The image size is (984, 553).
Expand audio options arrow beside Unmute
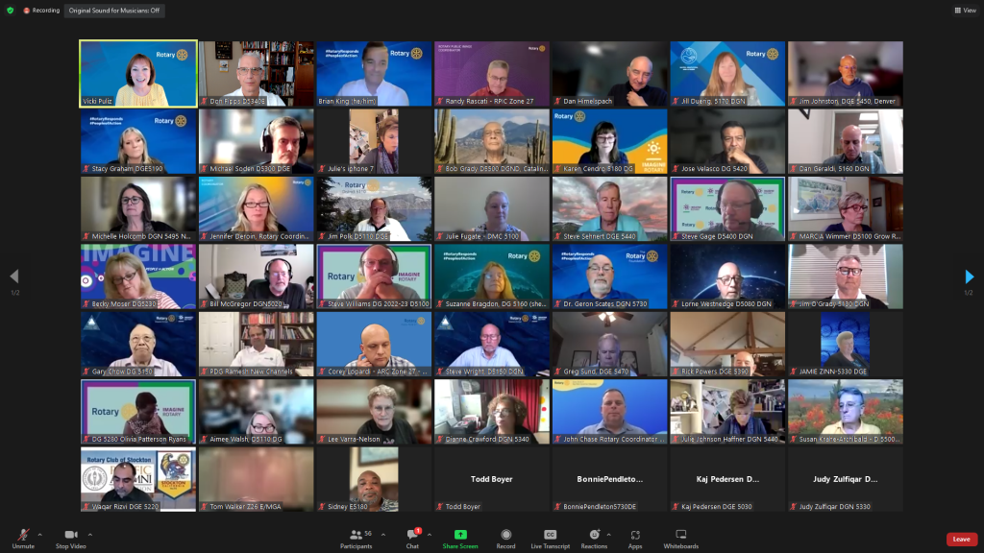pos(40,535)
